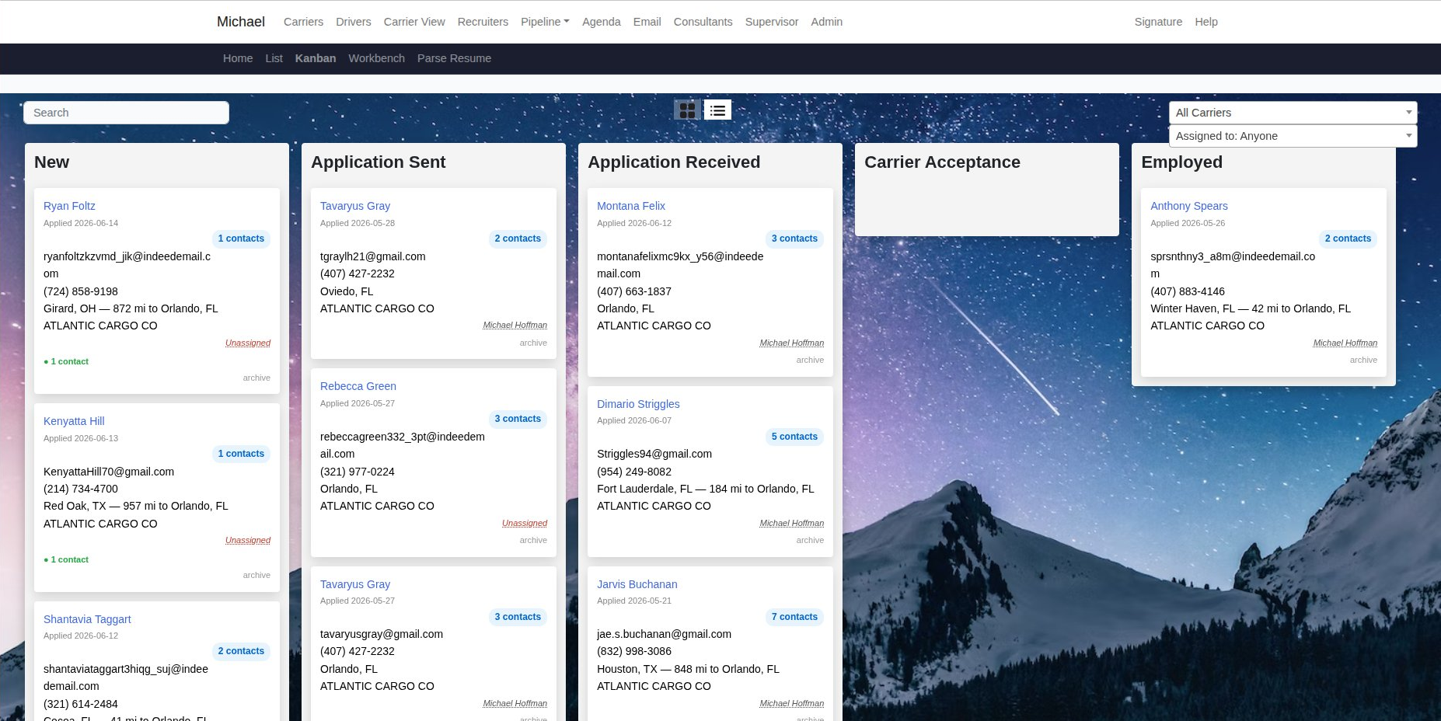Open the Help link
Image resolution: width=1441 pixels, height=721 pixels.
click(1206, 22)
